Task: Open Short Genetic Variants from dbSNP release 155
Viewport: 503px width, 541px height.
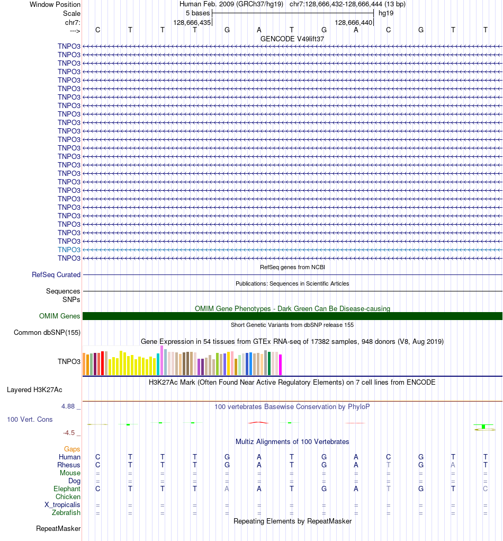Action: tap(292, 325)
